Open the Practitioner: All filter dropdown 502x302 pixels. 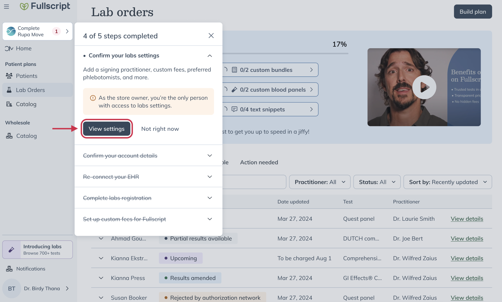click(320, 182)
